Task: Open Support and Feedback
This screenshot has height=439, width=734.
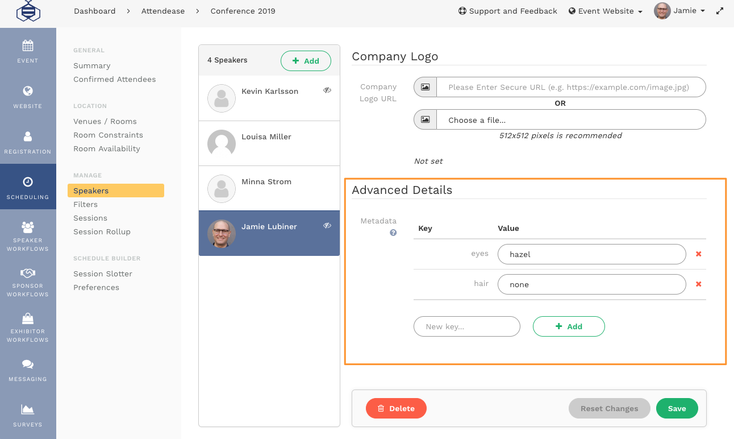Action: tap(508, 11)
